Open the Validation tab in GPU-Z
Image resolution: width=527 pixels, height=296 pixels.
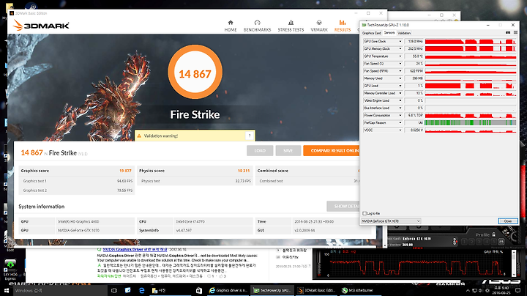tap(404, 33)
